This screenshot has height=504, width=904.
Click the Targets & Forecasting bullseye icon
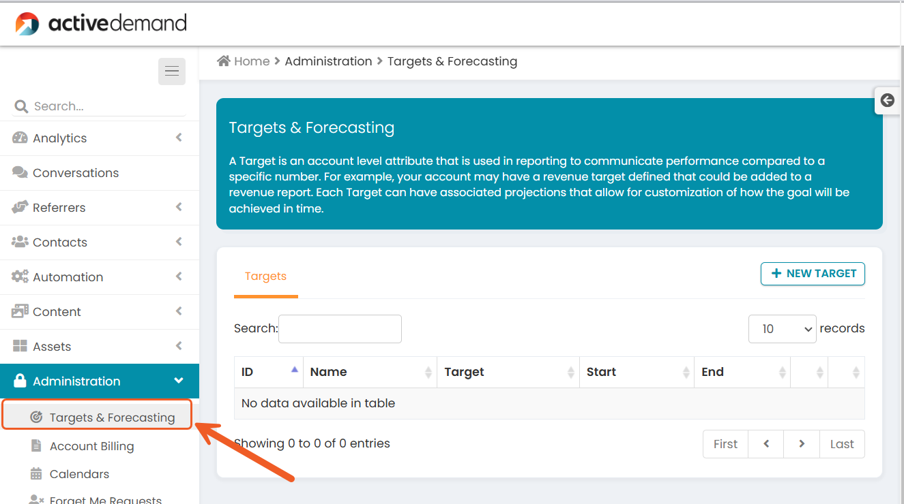point(37,418)
